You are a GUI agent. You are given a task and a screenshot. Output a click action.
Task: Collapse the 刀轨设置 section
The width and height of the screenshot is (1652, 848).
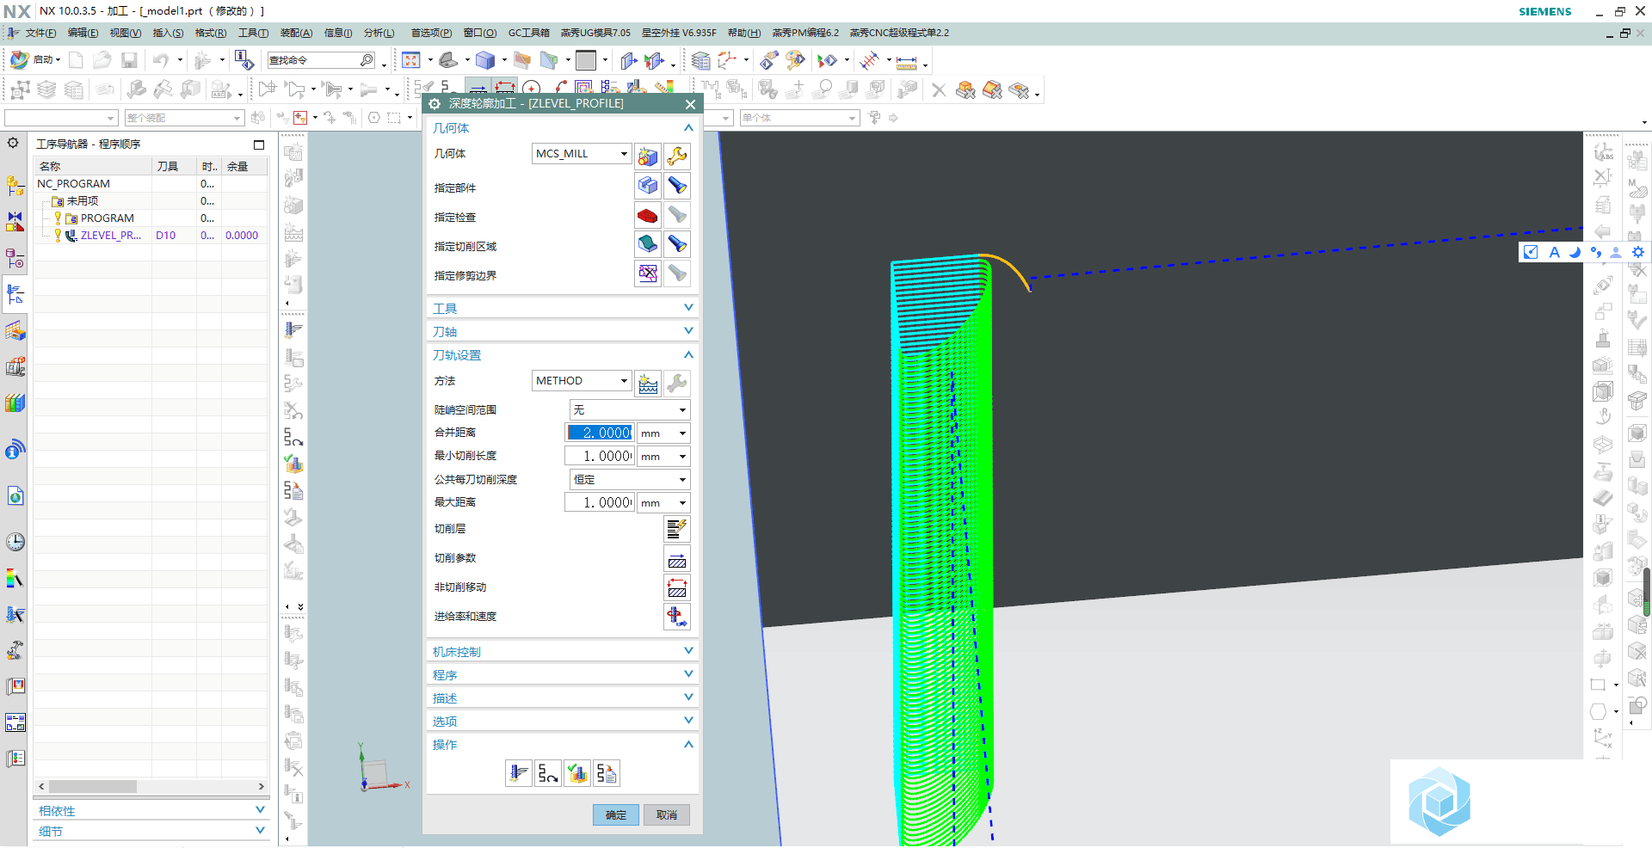[688, 355]
